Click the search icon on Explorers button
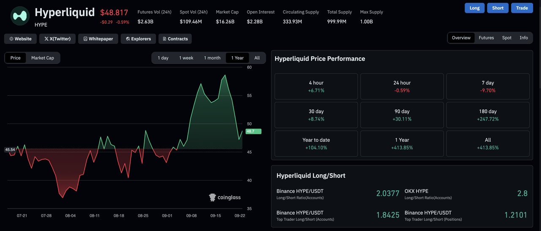Image resolution: width=541 pixels, height=231 pixels. pyautogui.click(x=128, y=39)
